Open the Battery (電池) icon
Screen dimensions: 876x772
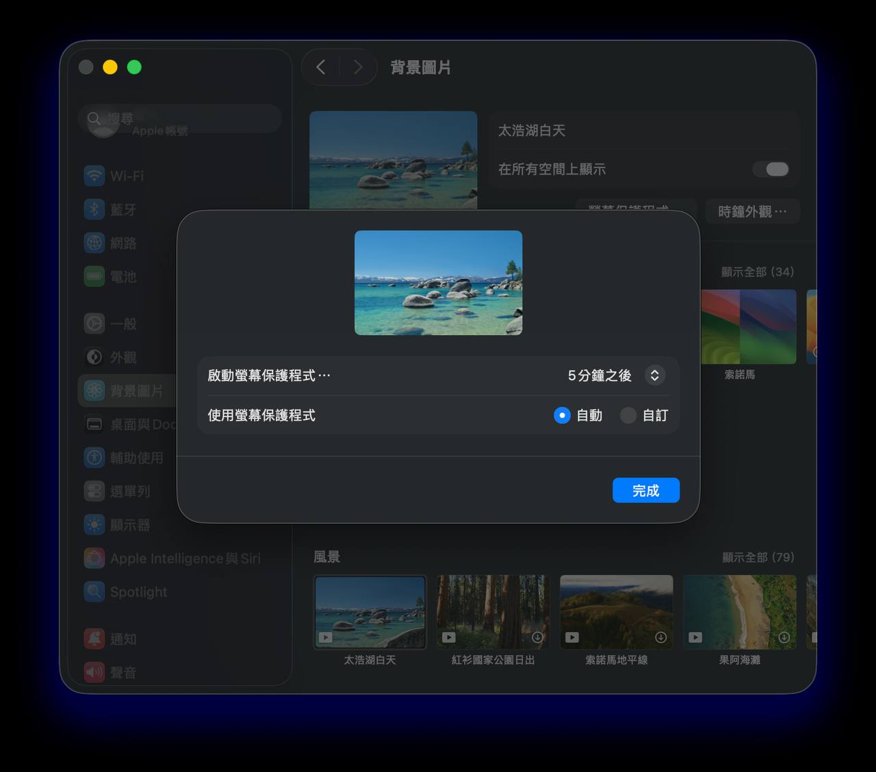[x=94, y=276]
